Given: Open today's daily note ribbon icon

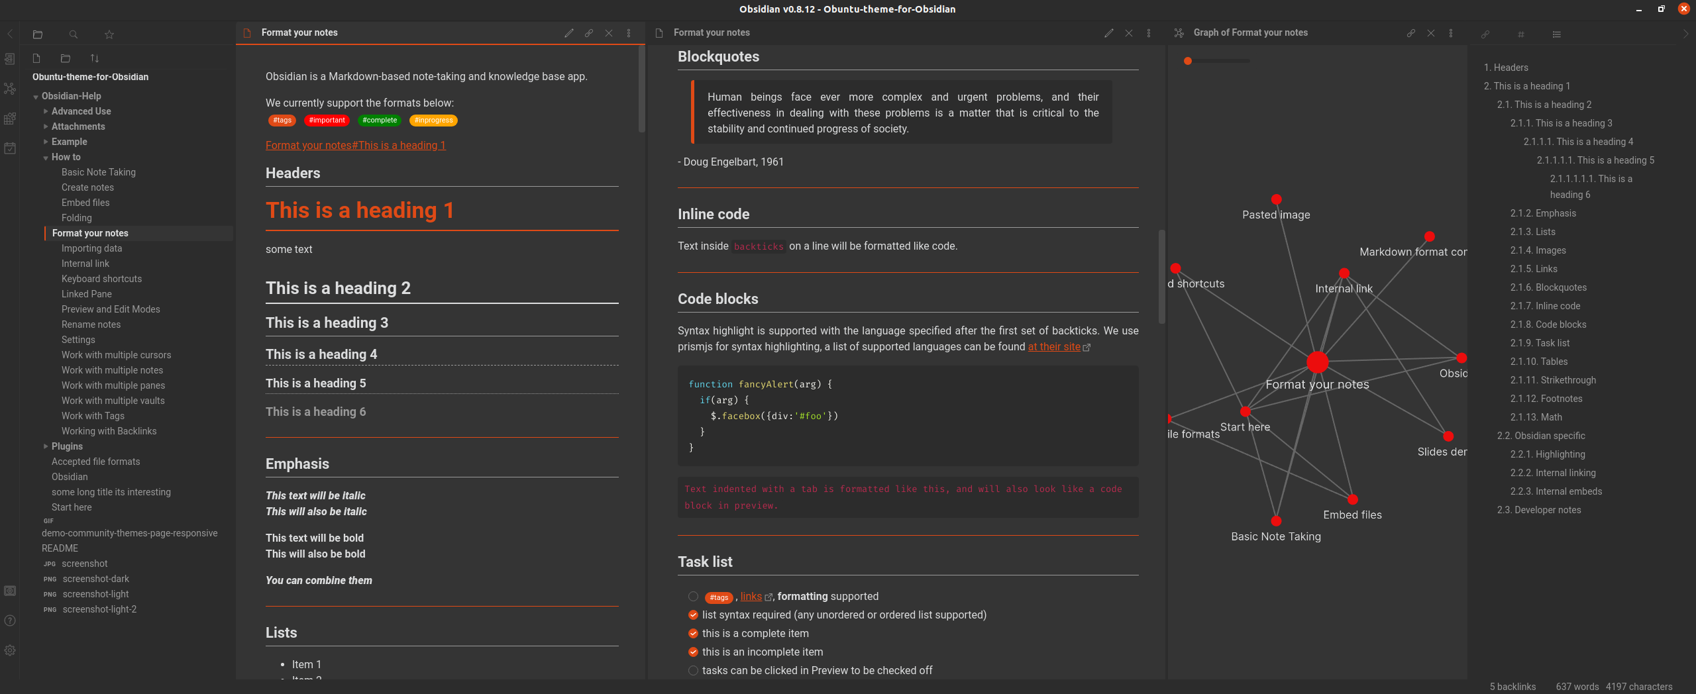Looking at the screenshot, I should [x=10, y=148].
